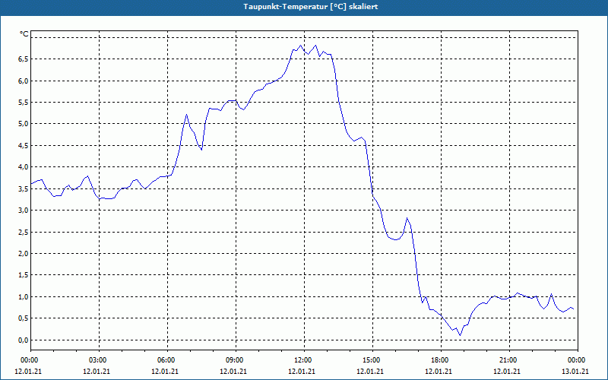Select the 1,0 y-axis value
Viewport: 608px width, 380px height.
click(x=24, y=296)
